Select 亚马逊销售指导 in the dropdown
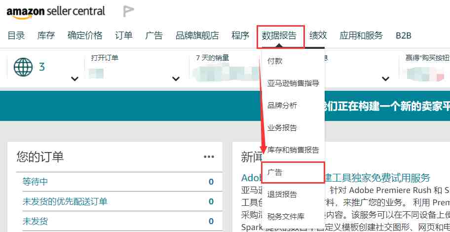 [x=293, y=83]
